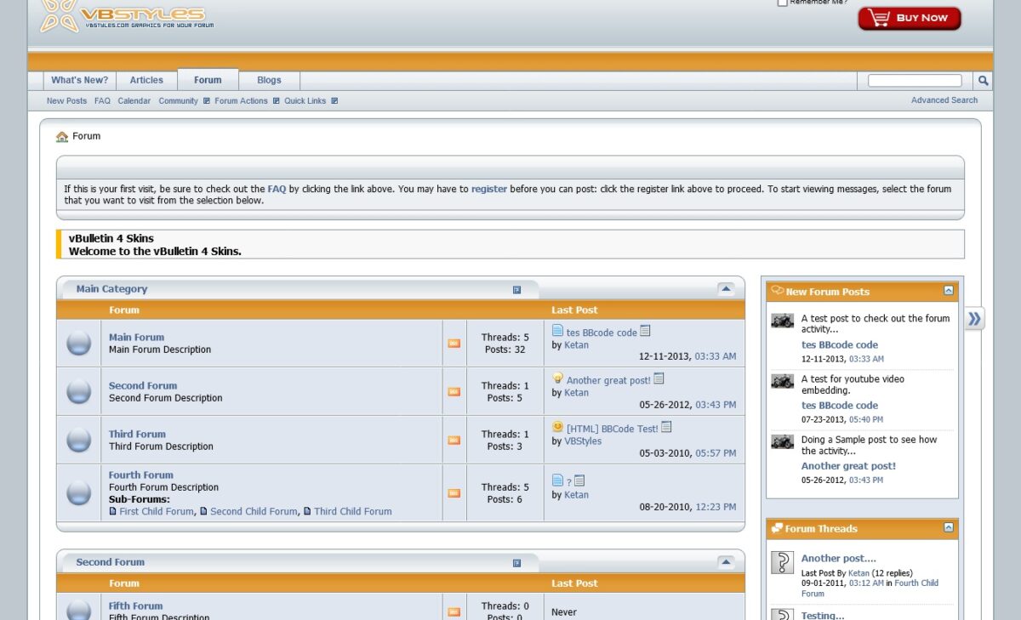Click the magnifier search icon button
This screenshot has height=620, width=1021.
tap(983, 81)
